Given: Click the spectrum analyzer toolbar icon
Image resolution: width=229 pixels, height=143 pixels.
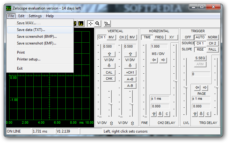Looking at the screenshot, I should coord(81,23).
